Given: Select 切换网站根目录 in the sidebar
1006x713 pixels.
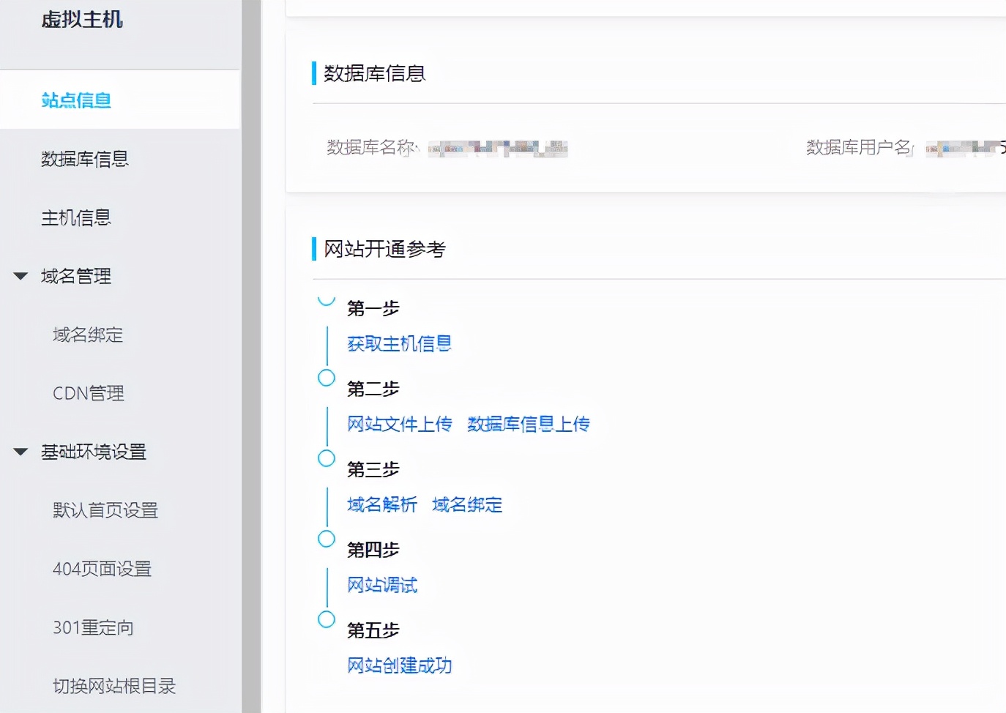Looking at the screenshot, I should 115,686.
